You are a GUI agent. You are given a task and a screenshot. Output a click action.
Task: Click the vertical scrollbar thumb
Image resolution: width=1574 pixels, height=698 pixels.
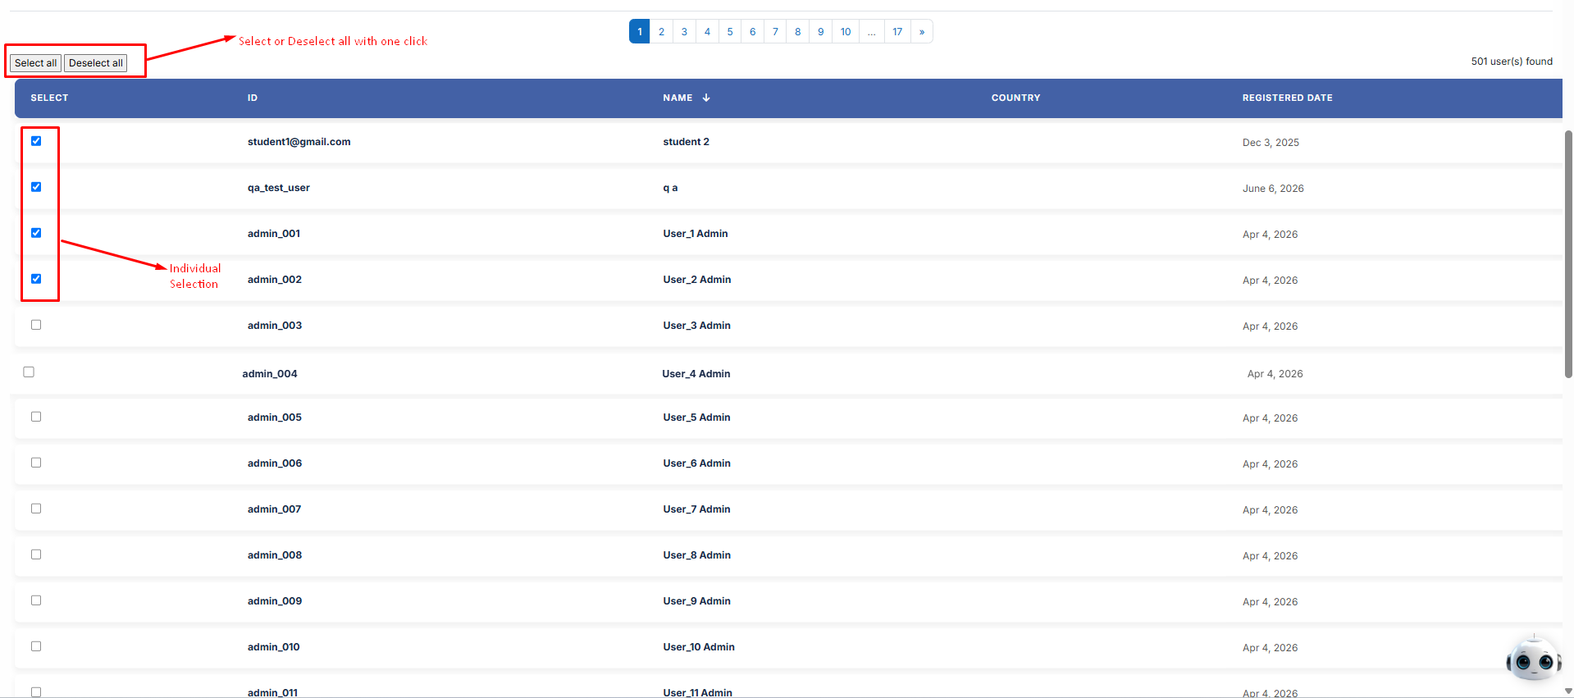pos(1568,254)
